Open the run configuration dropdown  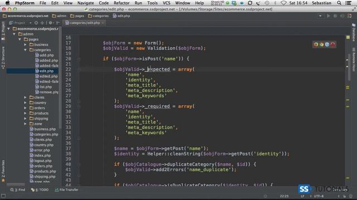pyautogui.click(x=320, y=16)
